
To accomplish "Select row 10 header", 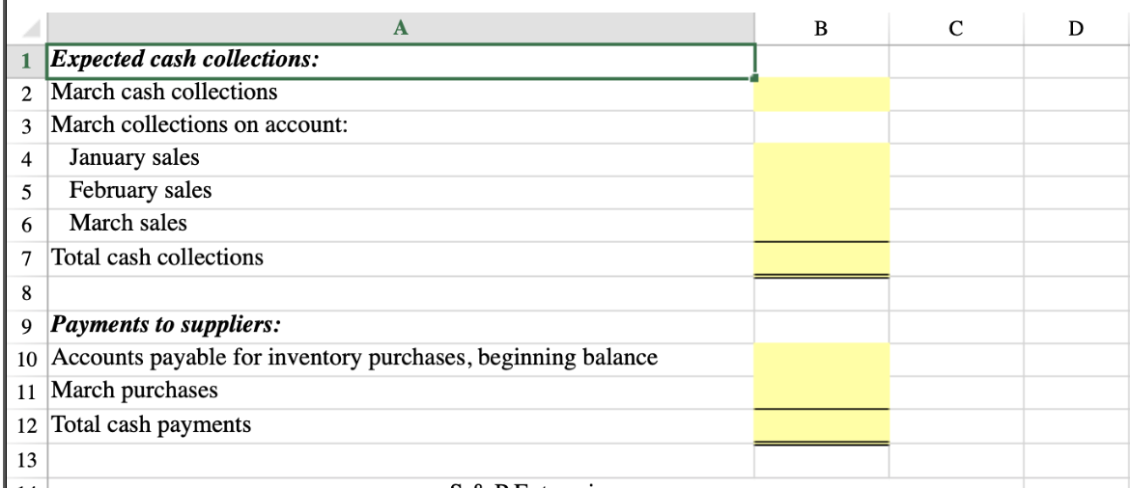I will coord(27,359).
